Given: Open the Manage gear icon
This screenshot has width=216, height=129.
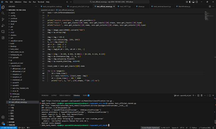Looking at the screenshot, I should [3, 123].
